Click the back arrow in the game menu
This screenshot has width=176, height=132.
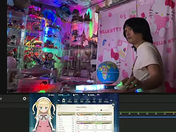click(x=59, y=100)
